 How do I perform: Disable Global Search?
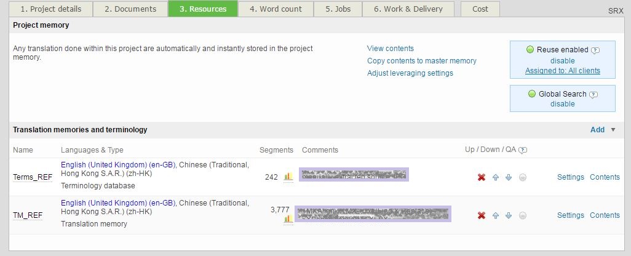pos(562,104)
